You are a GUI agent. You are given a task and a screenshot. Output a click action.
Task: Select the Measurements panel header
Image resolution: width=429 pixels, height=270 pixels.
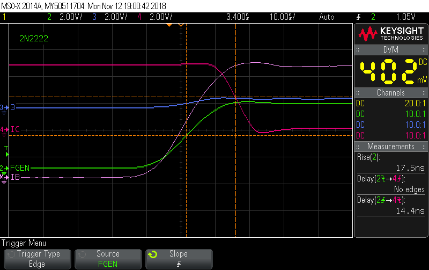click(x=391, y=147)
